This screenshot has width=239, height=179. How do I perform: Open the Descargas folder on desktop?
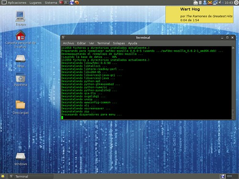21,105
